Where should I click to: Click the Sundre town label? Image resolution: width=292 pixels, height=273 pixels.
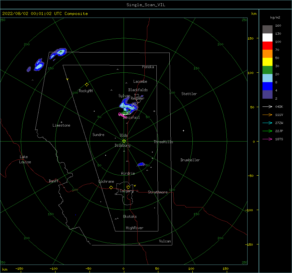(98, 134)
